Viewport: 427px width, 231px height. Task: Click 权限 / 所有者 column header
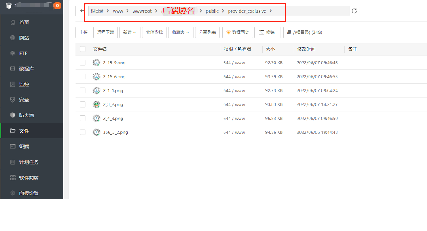click(237, 49)
